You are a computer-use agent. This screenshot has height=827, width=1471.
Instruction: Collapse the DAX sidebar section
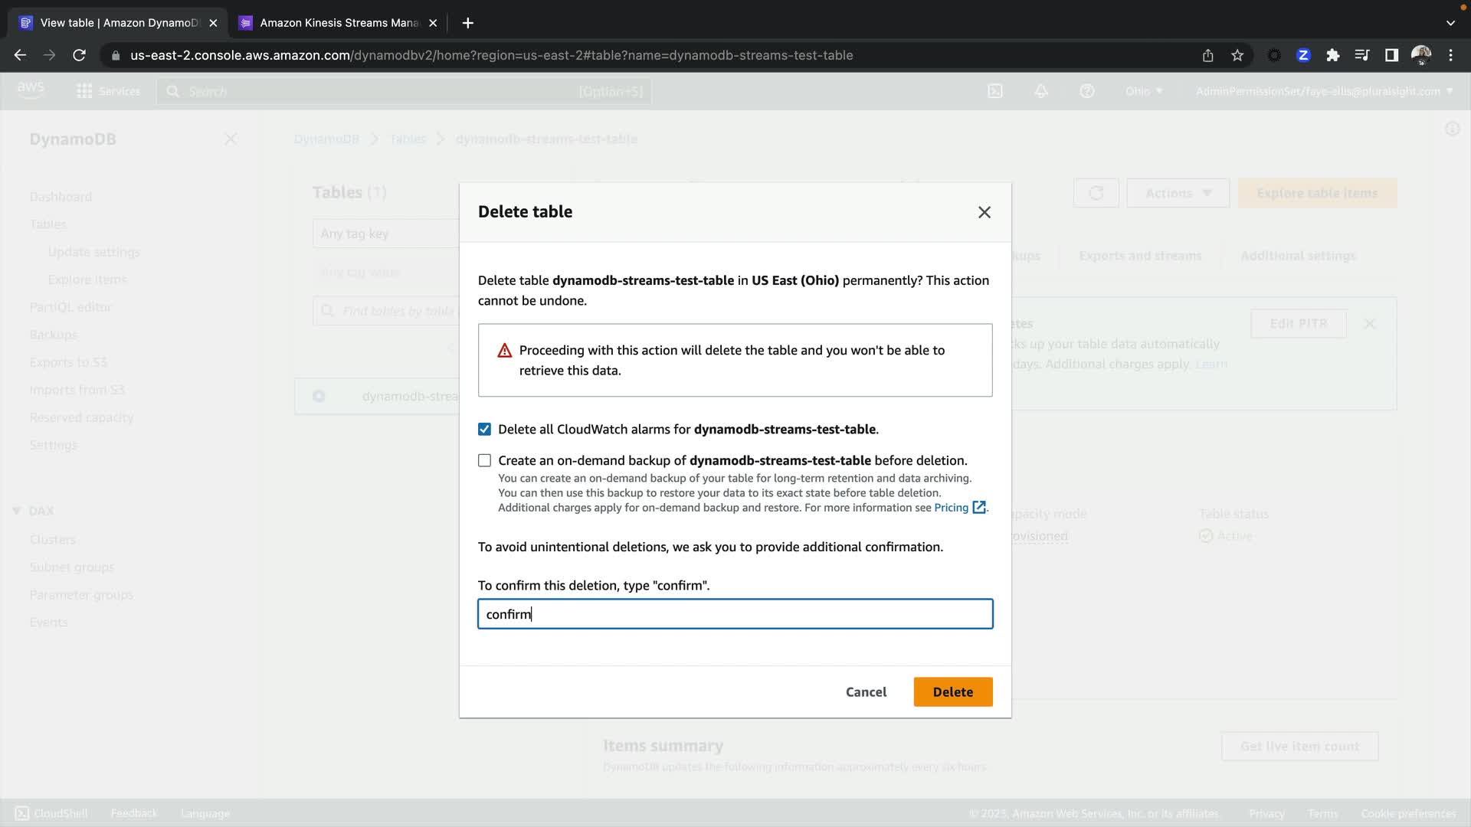click(17, 511)
